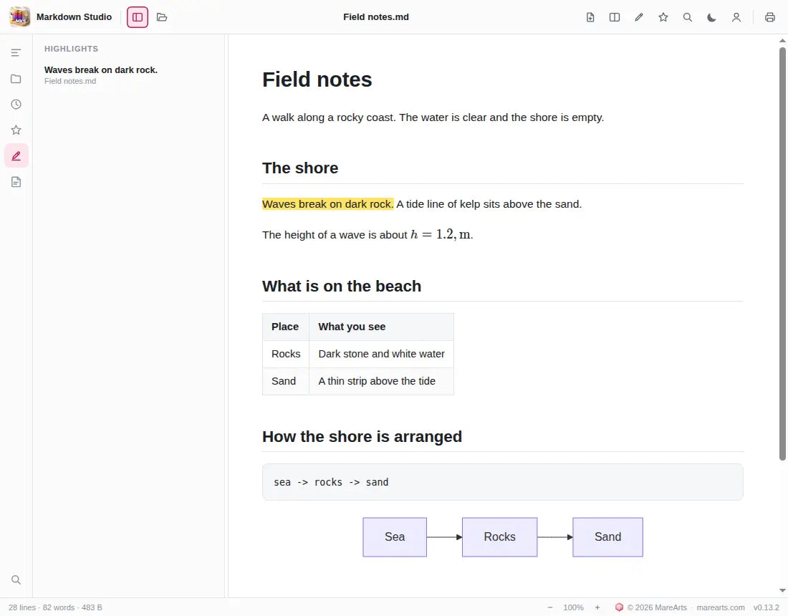Viewport: 788px width, 616px height.
Task: Click the Sand diagram node
Action: point(607,537)
